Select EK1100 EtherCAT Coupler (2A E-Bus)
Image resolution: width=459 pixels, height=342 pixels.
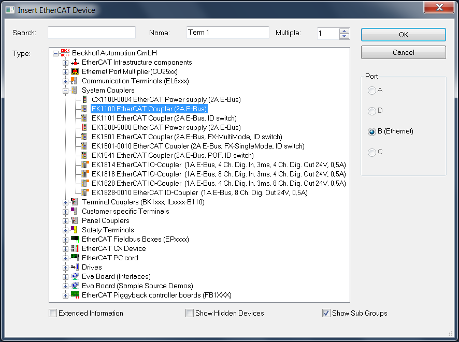click(149, 109)
